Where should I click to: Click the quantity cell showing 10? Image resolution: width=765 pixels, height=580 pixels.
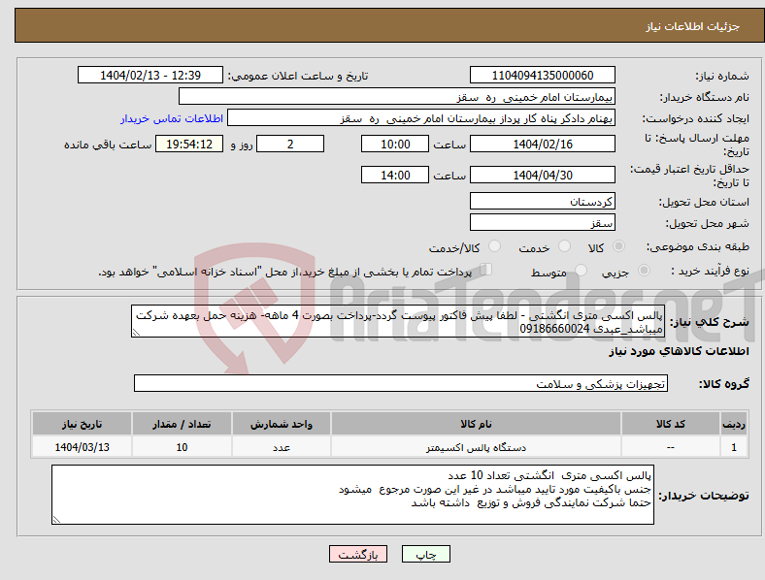click(182, 447)
